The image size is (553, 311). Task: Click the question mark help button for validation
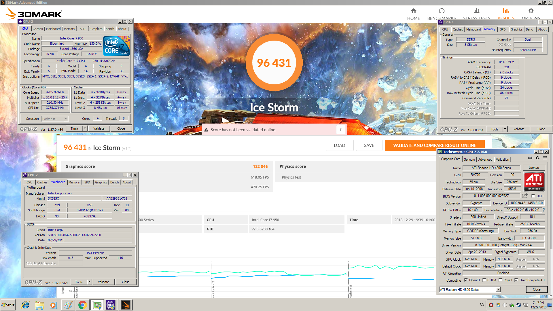point(340,130)
